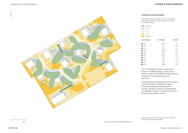The image size is (188, 133).
Task: Click the 'более 8 ч' legend label
Action: (148, 36)
